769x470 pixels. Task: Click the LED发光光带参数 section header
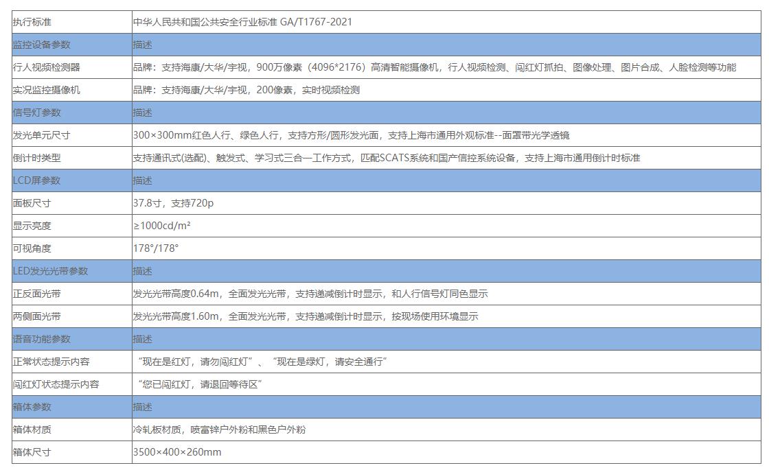click(50, 271)
